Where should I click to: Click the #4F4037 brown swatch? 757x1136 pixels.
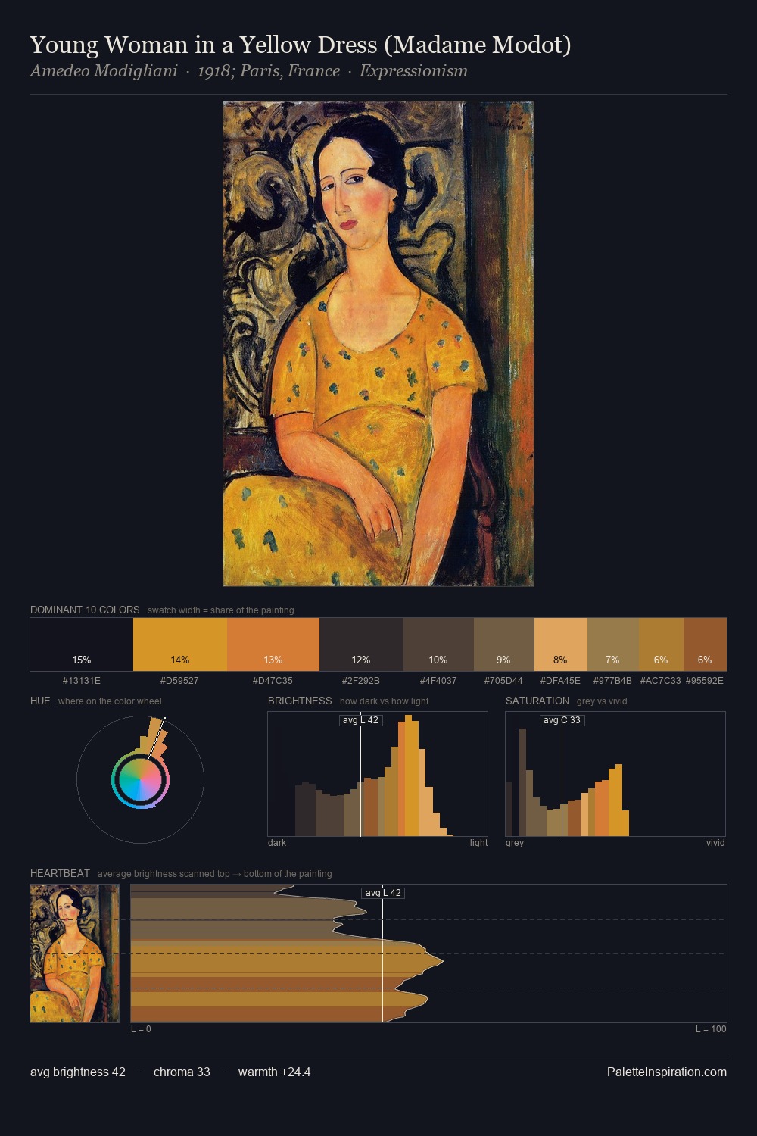tap(438, 644)
